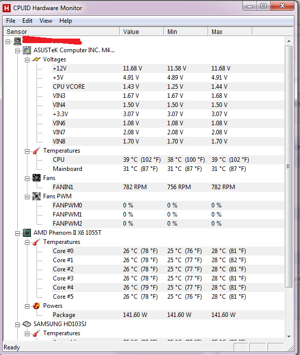Click the Value column header
This screenshot has height=355, width=300.
142,31
